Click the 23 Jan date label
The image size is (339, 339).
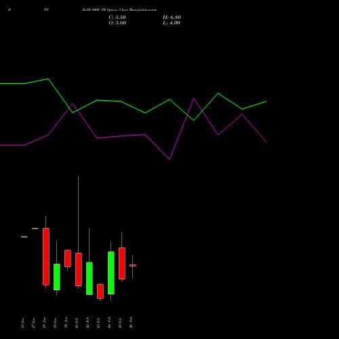(23, 323)
